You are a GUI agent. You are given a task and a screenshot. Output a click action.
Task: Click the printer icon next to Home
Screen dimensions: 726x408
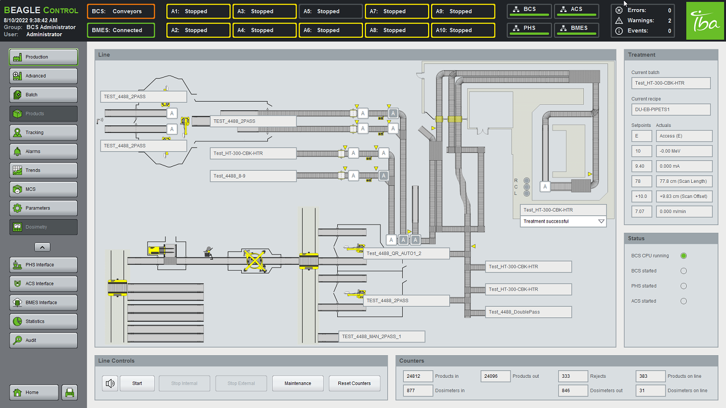point(70,392)
